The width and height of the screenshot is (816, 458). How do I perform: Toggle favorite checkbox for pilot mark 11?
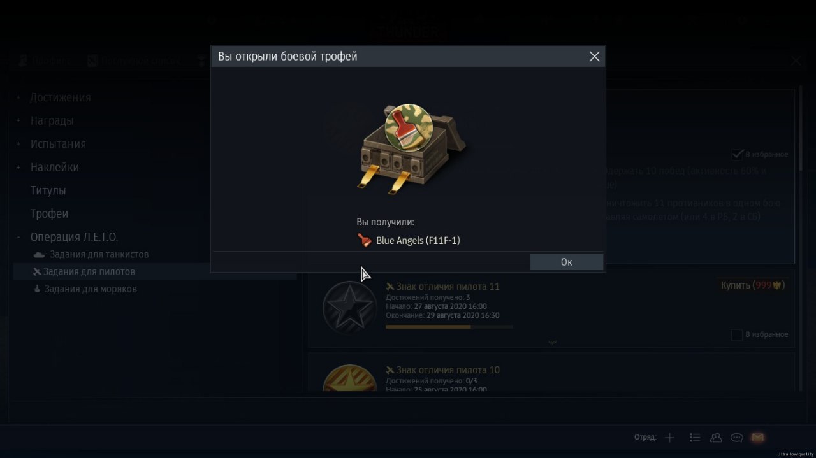[737, 334]
